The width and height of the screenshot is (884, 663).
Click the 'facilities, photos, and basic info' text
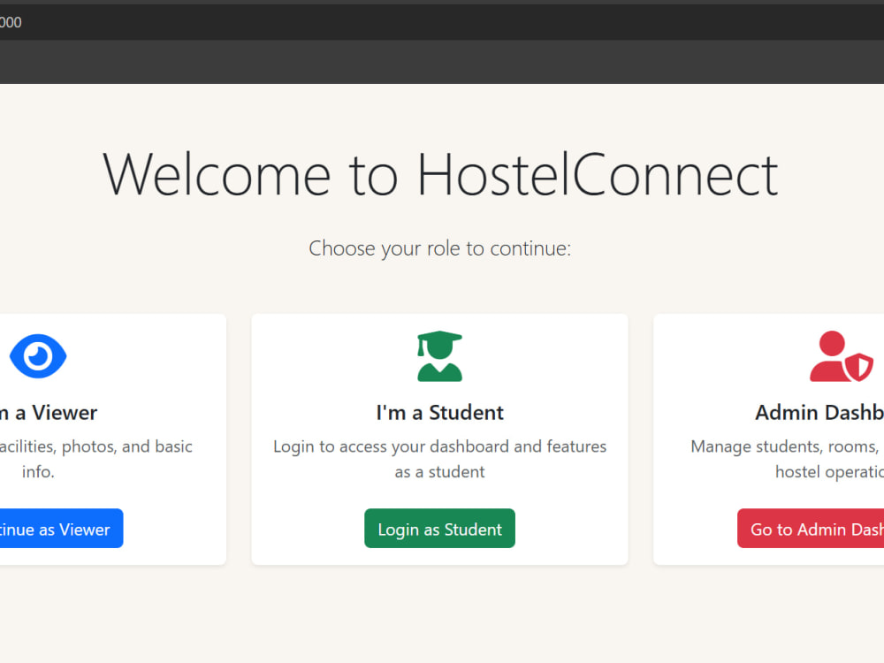(95, 459)
